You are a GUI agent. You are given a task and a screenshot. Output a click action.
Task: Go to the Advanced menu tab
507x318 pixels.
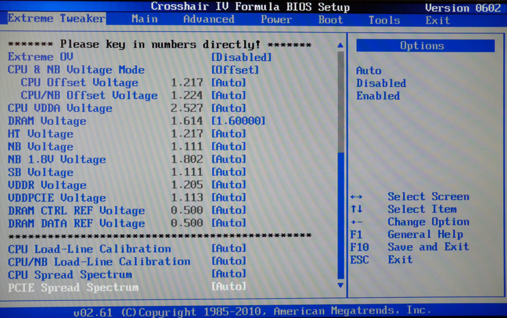pos(209,19)
